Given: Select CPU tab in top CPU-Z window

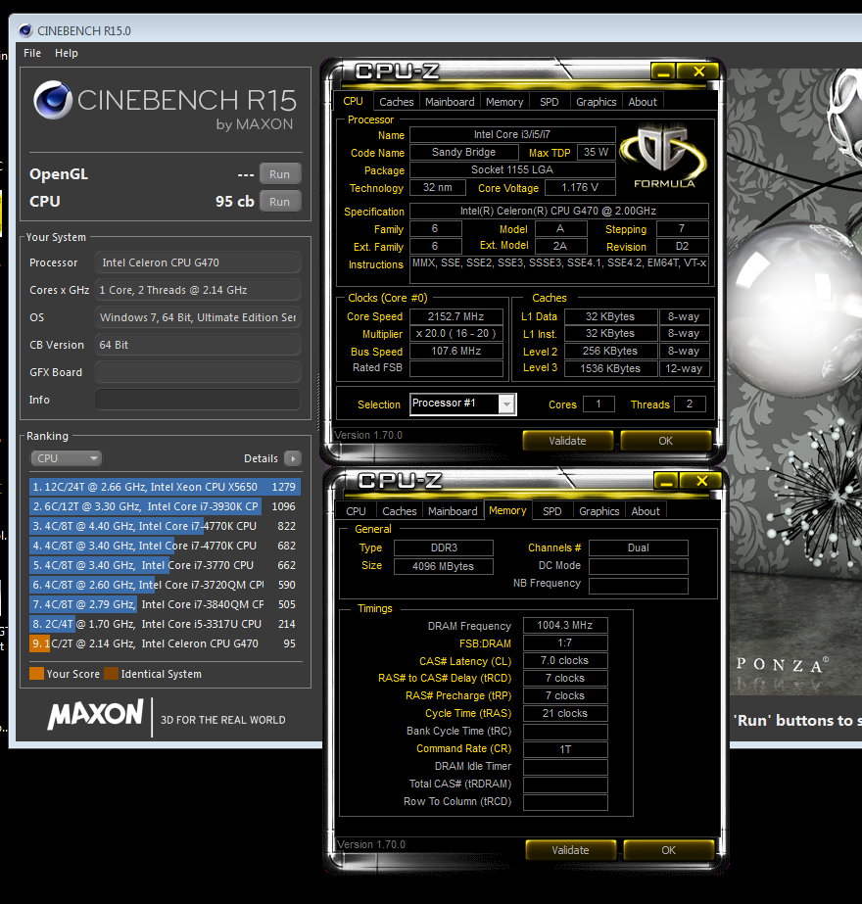Looking at the screenshot, I should (353, 102).
